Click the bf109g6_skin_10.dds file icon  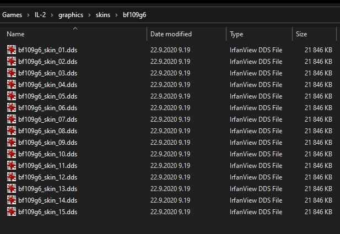[12, 154]
